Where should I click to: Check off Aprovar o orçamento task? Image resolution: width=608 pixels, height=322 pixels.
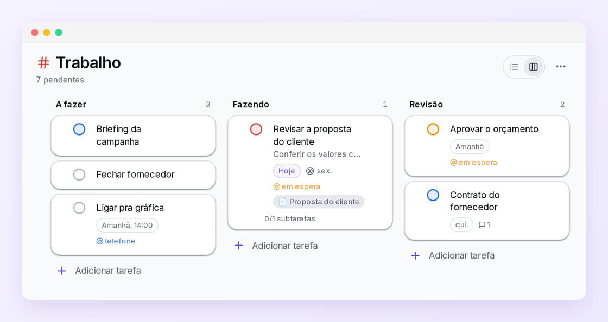tap(433, 129)
